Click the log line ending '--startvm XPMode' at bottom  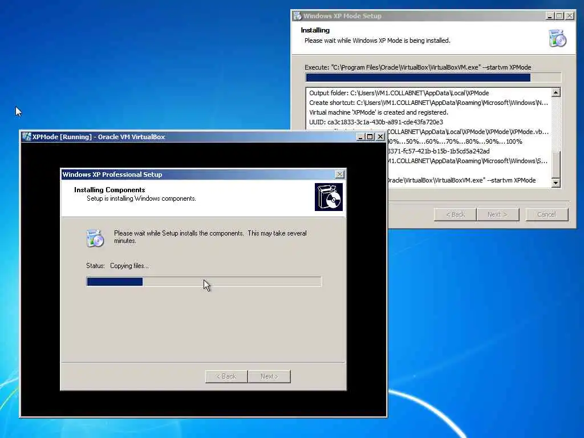(x=461, y=180)
